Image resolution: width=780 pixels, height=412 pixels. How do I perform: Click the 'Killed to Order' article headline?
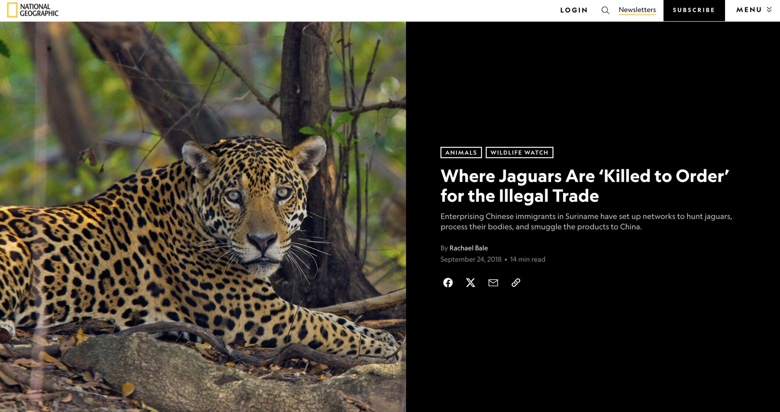click(x=585, y=186)
